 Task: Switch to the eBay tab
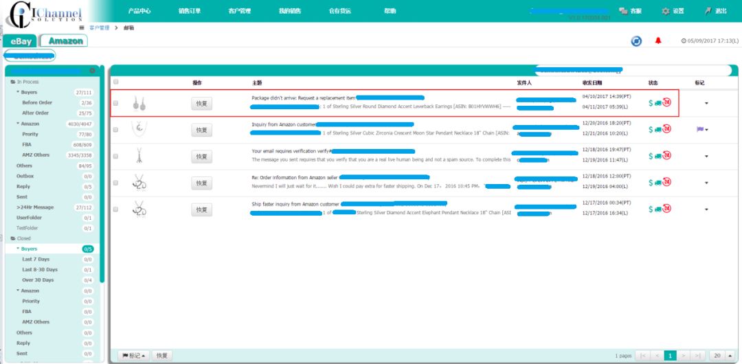click(21, 41)
